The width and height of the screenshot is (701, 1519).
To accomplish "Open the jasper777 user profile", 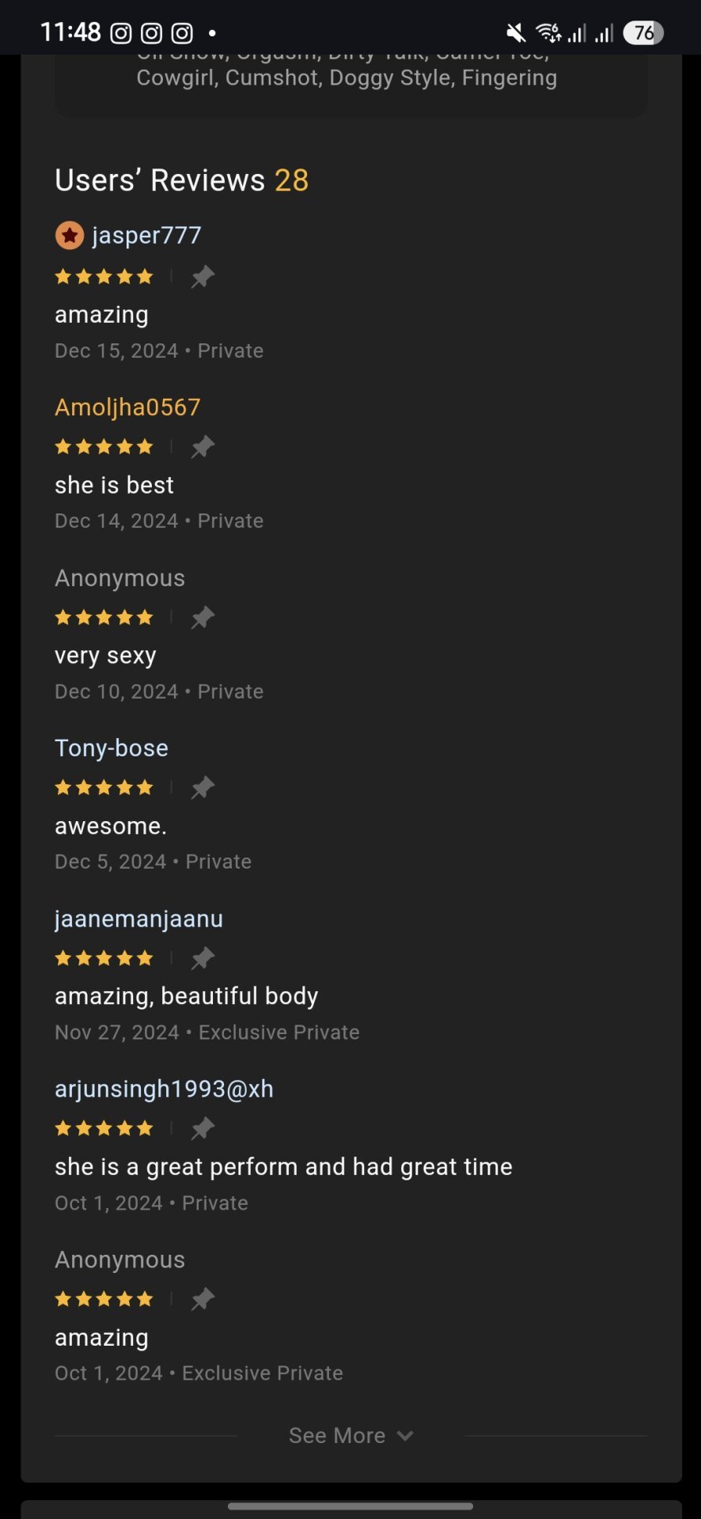I will [x=146, y=235].
